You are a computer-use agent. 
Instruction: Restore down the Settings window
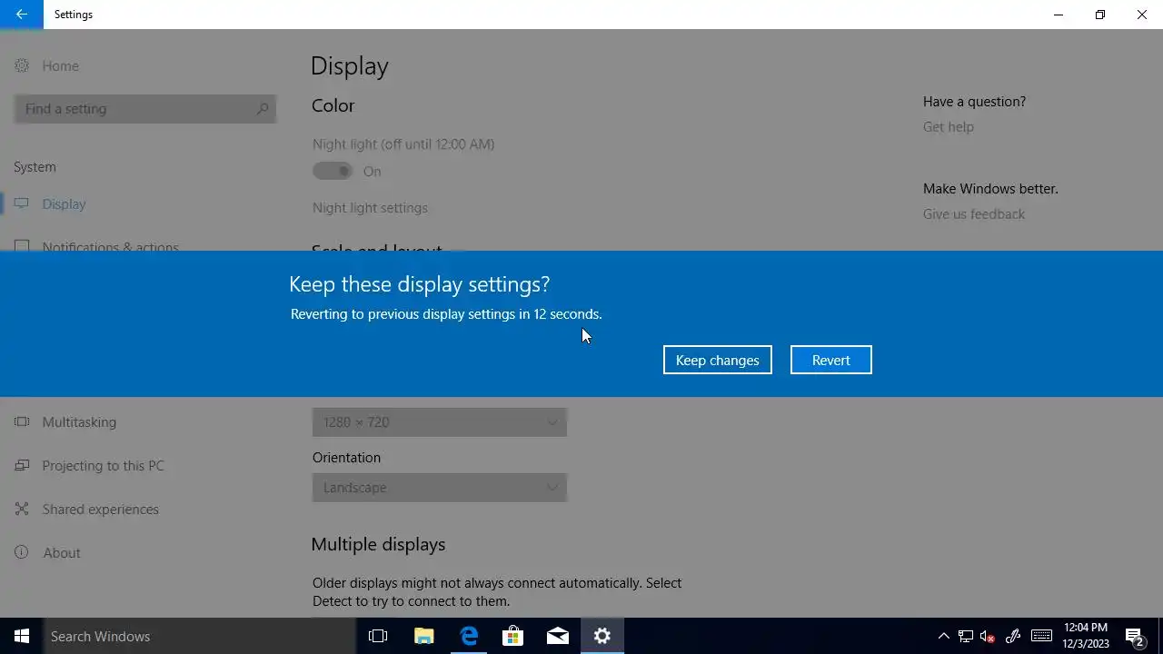click(x=1099, y=15)
